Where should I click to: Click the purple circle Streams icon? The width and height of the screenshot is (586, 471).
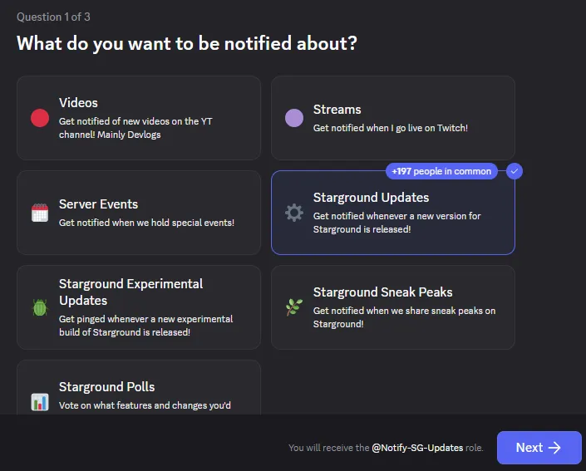[x=294, y=118]
